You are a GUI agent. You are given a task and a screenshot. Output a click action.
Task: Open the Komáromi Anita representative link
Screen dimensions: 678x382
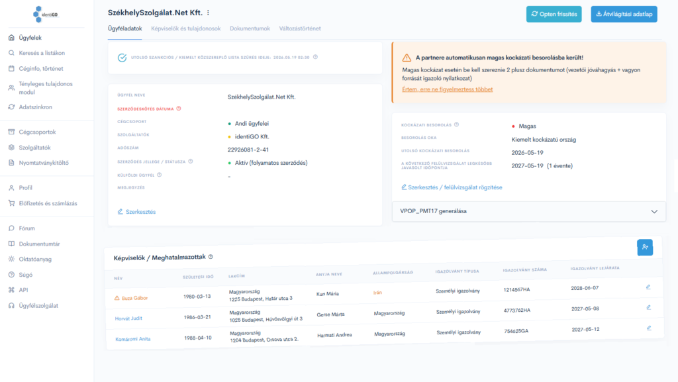pos(132,339)
